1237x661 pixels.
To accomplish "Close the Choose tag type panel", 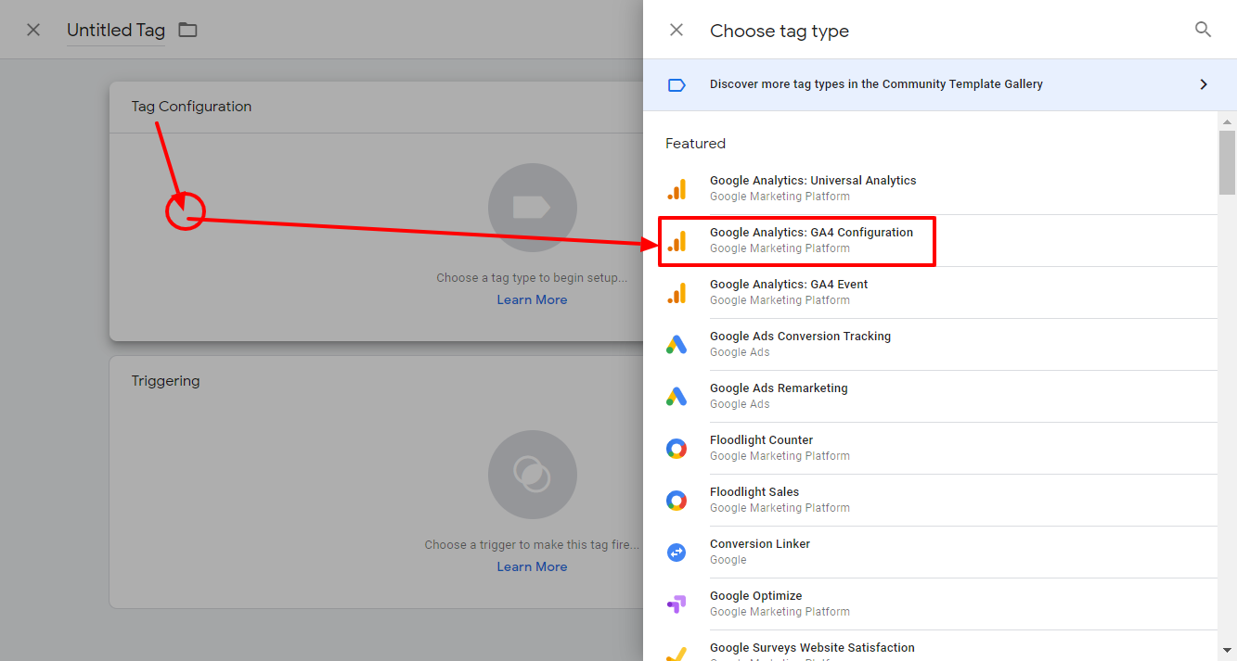I will (676, 30).
